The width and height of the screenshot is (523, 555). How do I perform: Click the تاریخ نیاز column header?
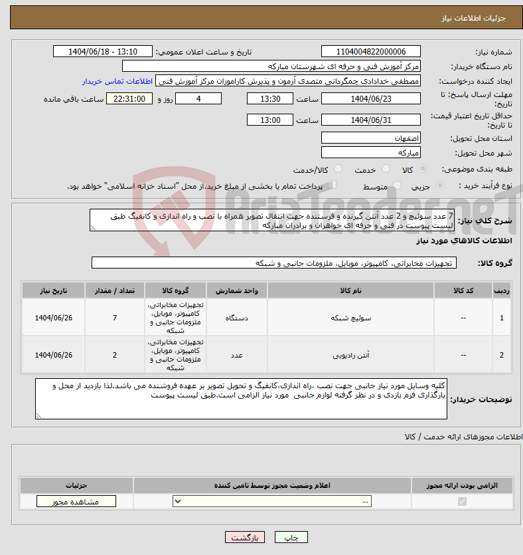point(53,290)
